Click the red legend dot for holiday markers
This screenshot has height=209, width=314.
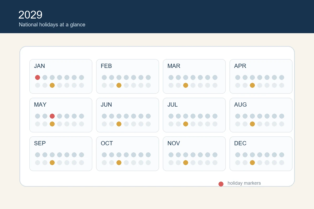pos(221,184)
